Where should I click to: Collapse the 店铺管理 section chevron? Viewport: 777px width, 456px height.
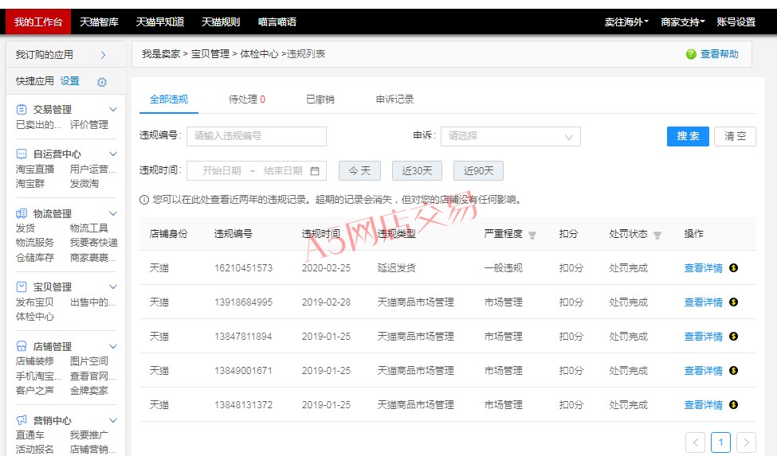coord(113,346)
